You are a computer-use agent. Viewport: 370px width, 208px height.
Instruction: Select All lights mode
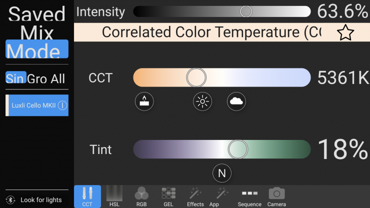click(57, 78)
